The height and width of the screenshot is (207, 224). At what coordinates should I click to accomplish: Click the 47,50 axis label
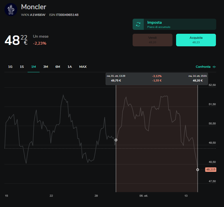click(212, 181)
